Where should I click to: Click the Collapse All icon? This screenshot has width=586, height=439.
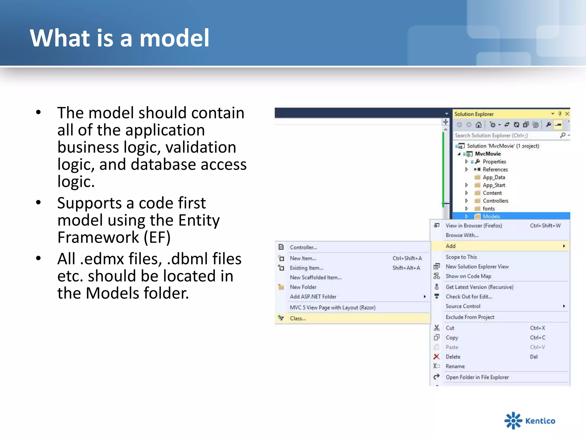click(x=526, y=125)
